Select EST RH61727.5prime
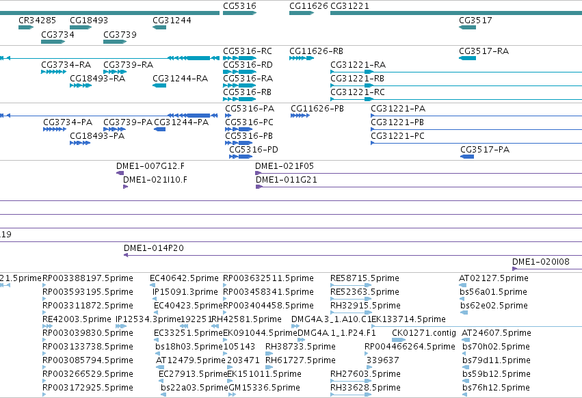The height and width of the screenshot is (398, 582). pyautogui.click(x=300, y=360)
